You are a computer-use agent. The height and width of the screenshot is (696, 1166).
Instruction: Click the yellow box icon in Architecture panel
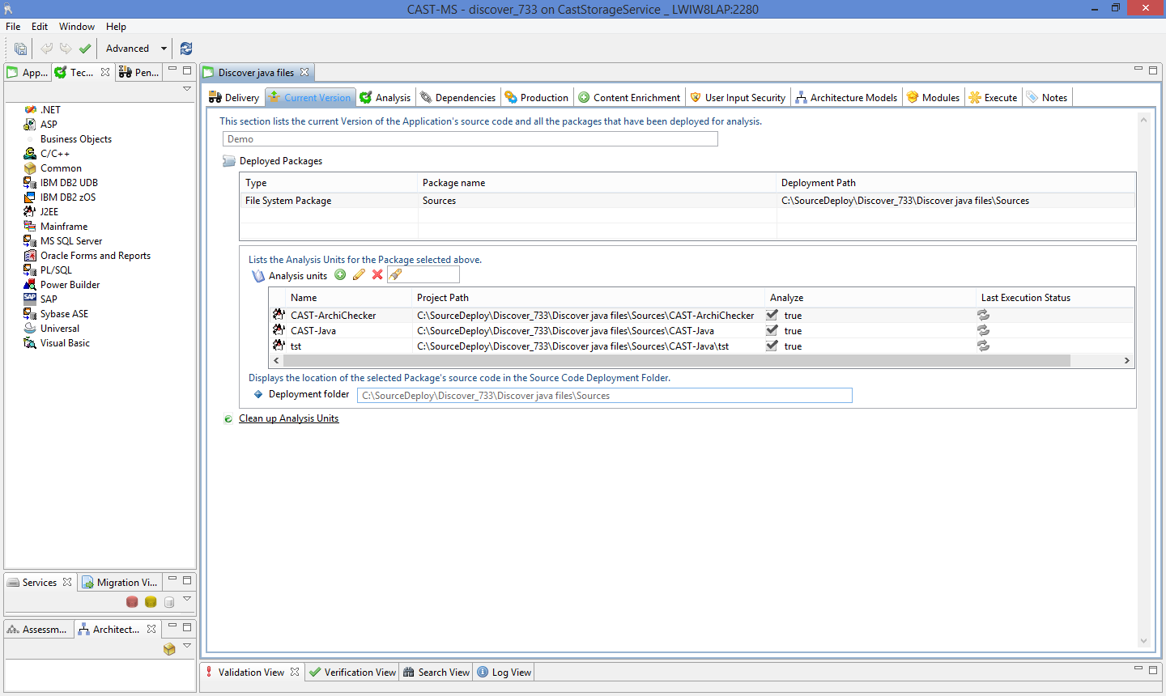(x=169, y=649)
